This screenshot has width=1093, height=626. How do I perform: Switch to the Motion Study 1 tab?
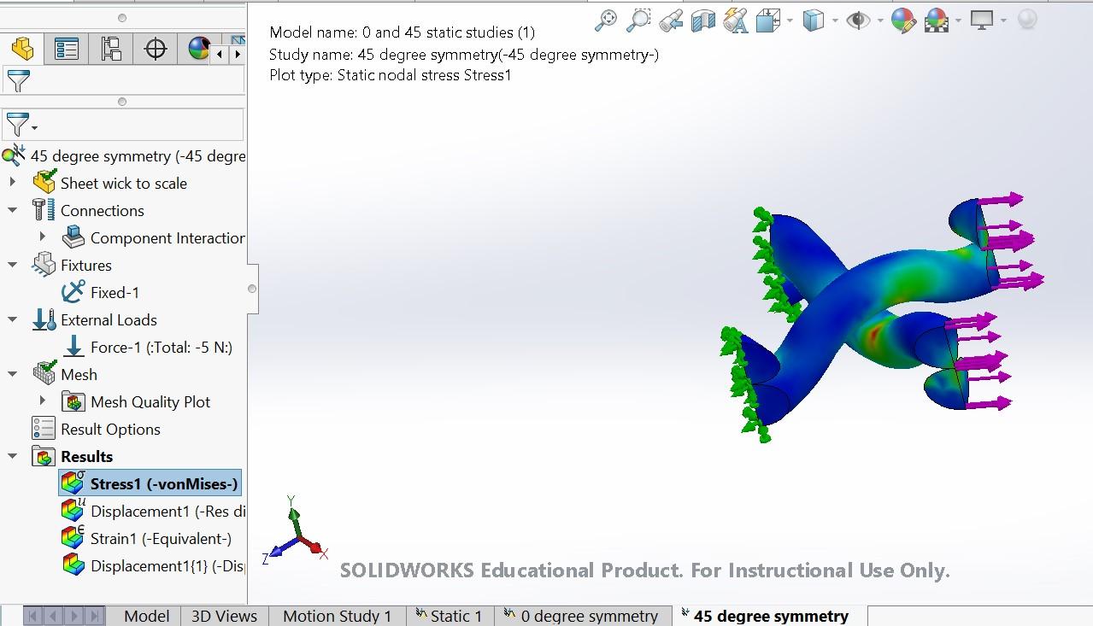tap(337, 616)
